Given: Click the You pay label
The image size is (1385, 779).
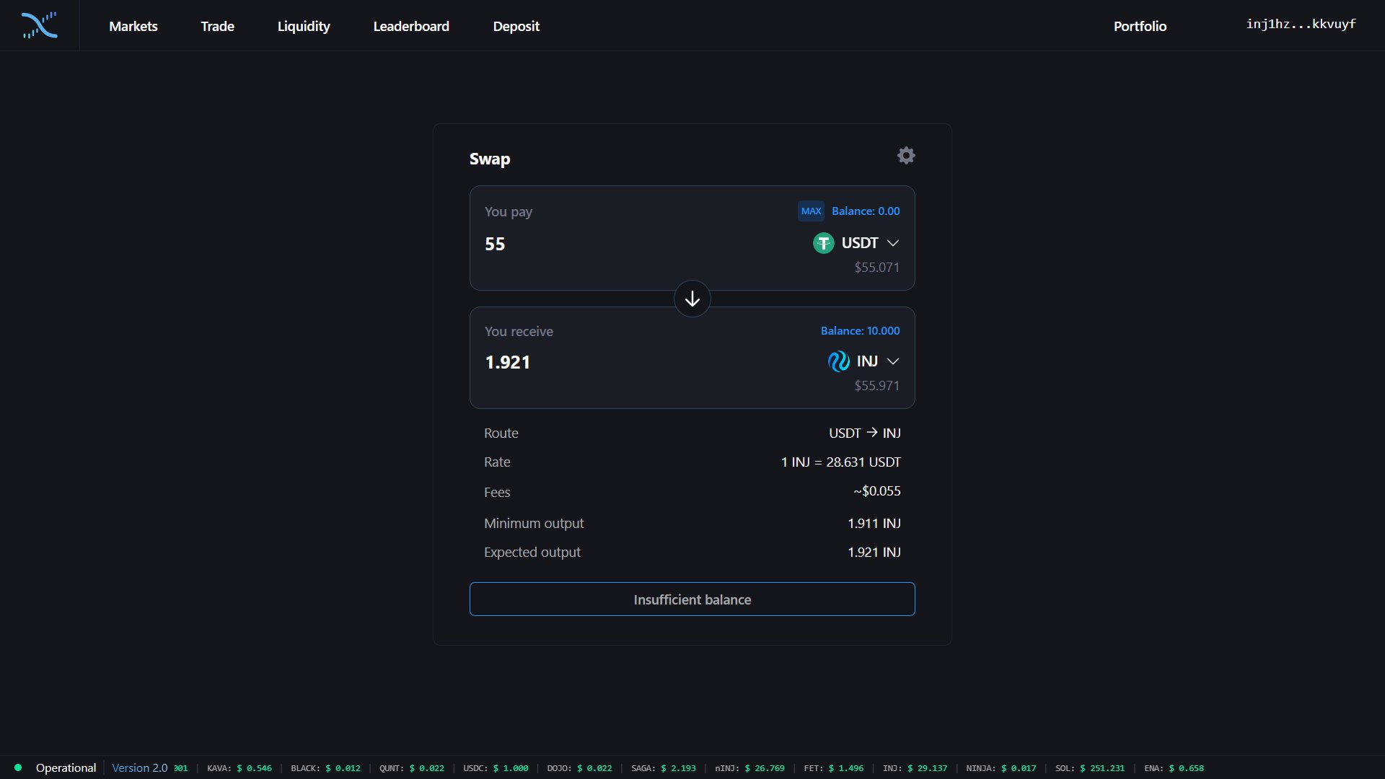Looking at the screenshot, I should [509, 212].
